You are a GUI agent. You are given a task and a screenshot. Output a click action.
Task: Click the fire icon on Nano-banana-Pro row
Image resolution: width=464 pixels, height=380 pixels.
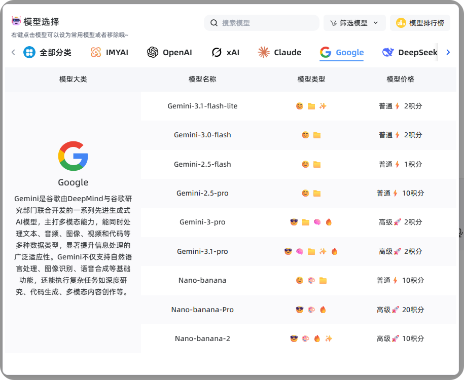coord(323,310)
